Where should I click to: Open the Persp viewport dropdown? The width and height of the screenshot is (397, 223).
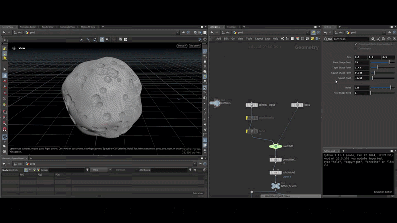[182, 46]
